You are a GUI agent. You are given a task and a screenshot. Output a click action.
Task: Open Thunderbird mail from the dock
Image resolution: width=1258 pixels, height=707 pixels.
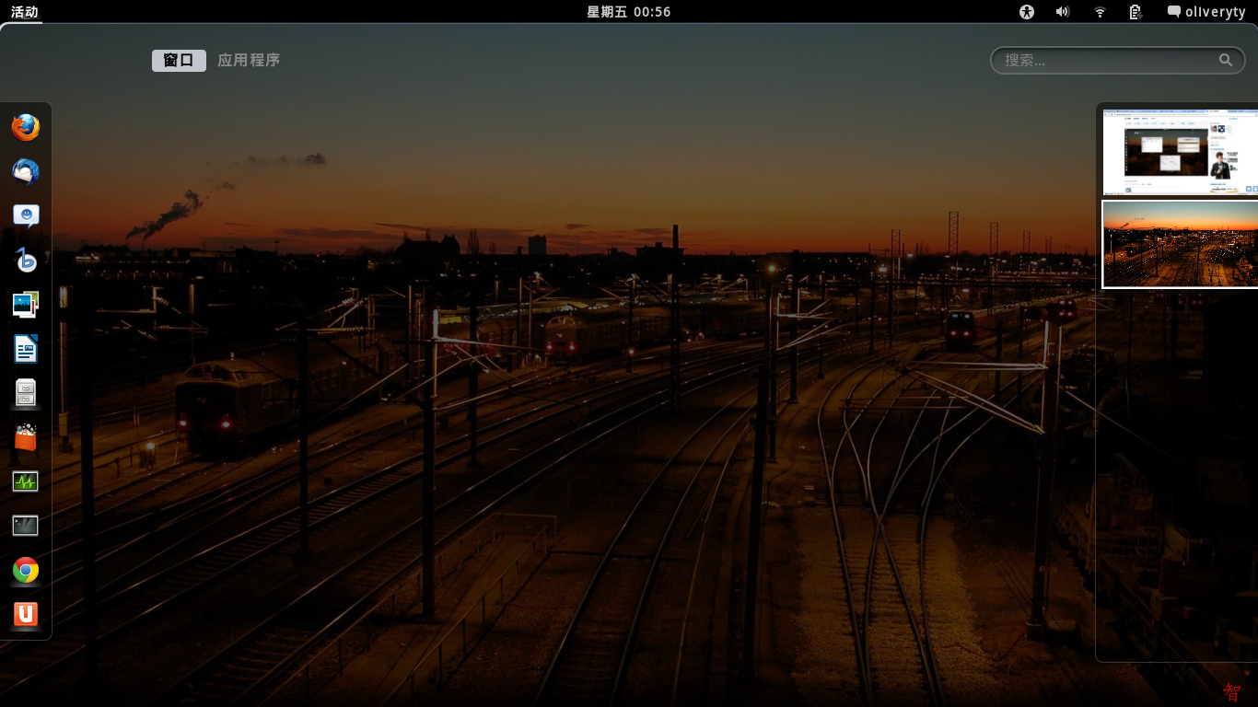[x=26, y=172]
